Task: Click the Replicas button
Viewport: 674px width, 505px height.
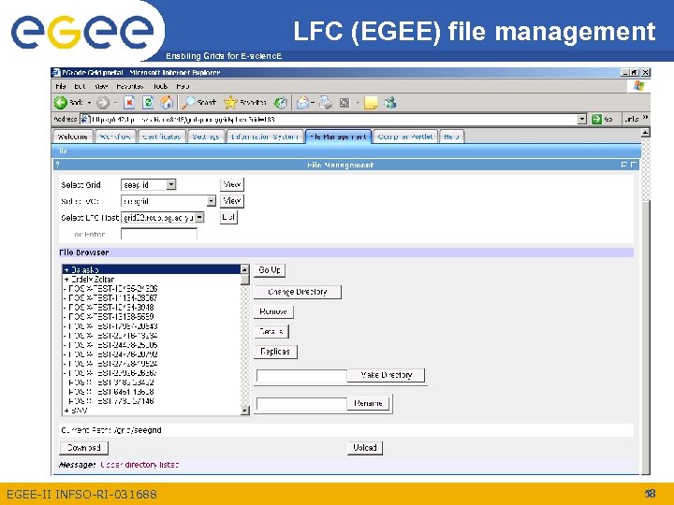Action: [x=275, y=352]
